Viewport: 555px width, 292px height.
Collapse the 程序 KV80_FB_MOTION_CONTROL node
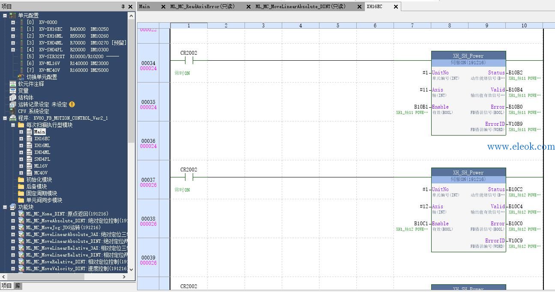pyautogui.click(x=5, y=118)
